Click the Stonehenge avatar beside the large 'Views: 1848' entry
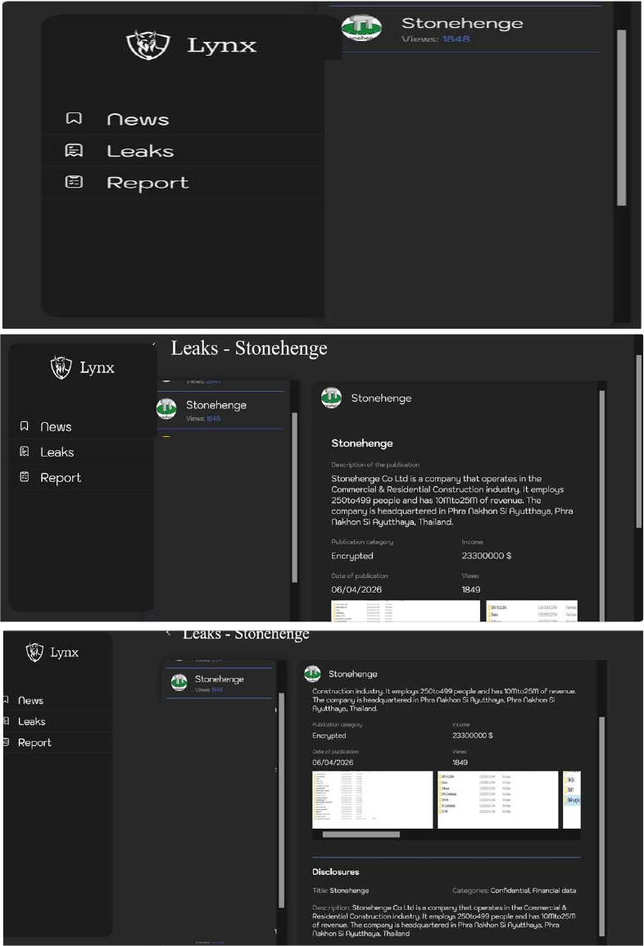 click(361, 29)
